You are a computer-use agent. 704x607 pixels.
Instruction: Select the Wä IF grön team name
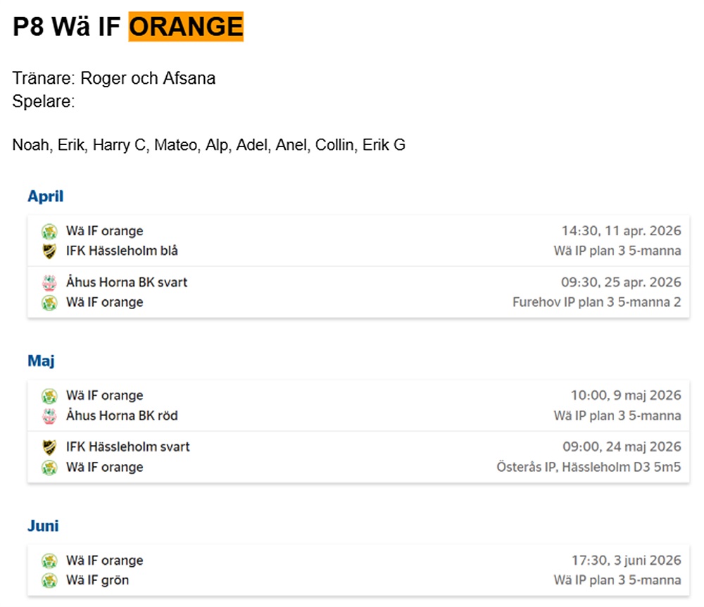97,581
